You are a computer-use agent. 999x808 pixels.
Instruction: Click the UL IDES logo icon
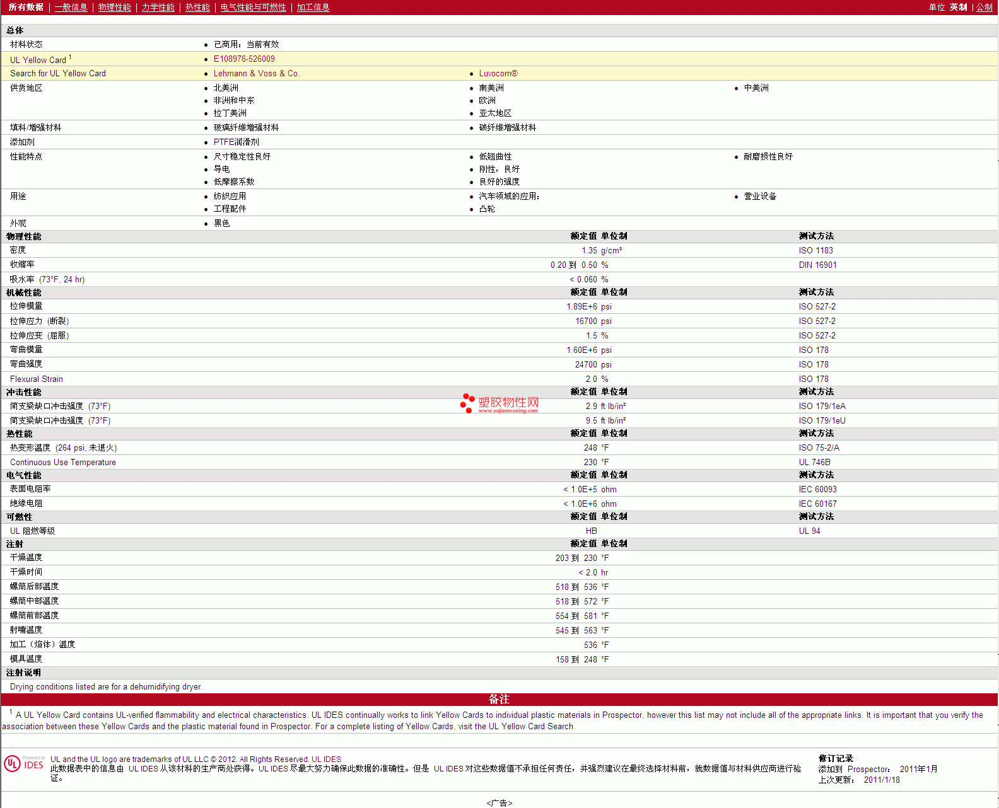[24, 764]
